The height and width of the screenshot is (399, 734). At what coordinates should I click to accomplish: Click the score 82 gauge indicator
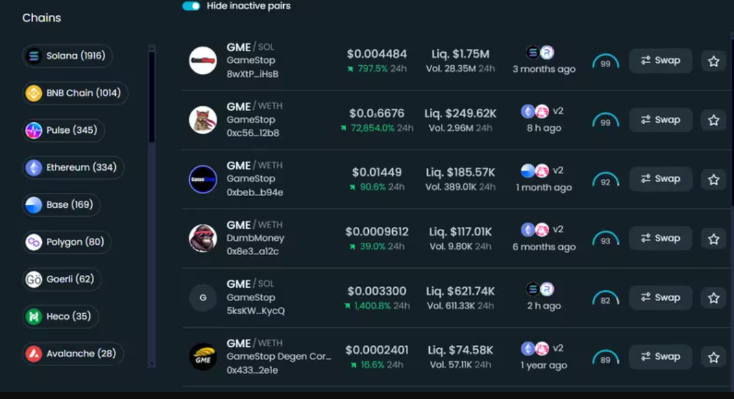coord(605,299)
